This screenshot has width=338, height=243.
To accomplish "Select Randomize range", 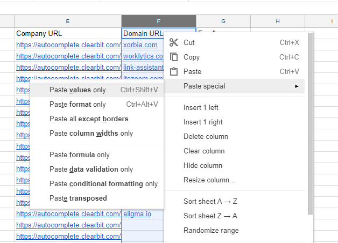I will click(234, 230).
